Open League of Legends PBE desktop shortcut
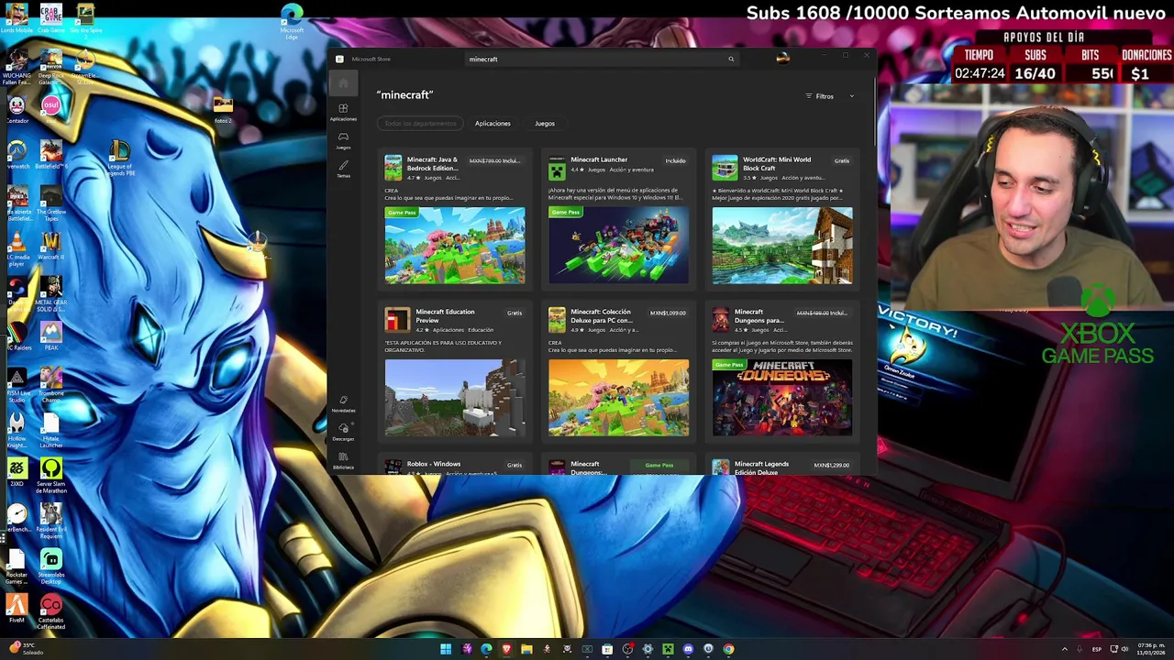The width and height of the screenshot is (1174, 660). 119,157
